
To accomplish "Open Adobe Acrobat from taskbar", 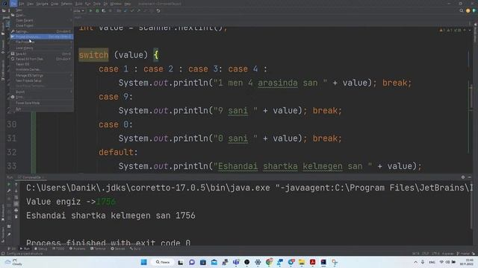I will click(x=312, y=262).
